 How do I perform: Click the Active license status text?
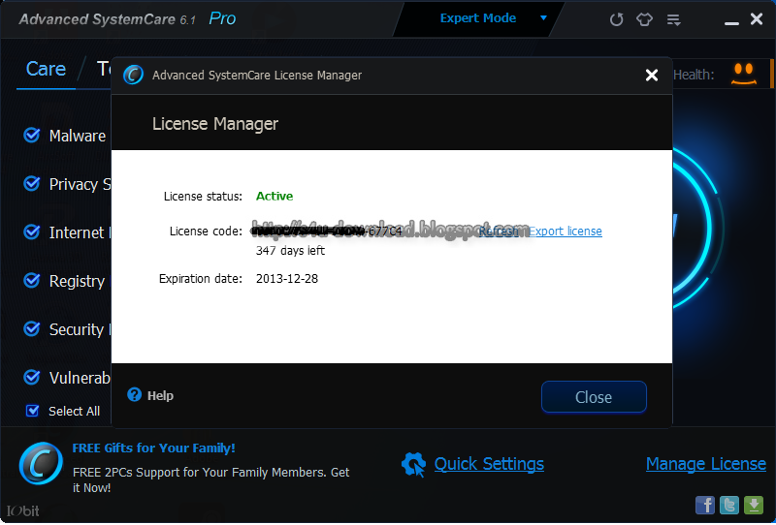pyautogui.click(x=275, y=197)
